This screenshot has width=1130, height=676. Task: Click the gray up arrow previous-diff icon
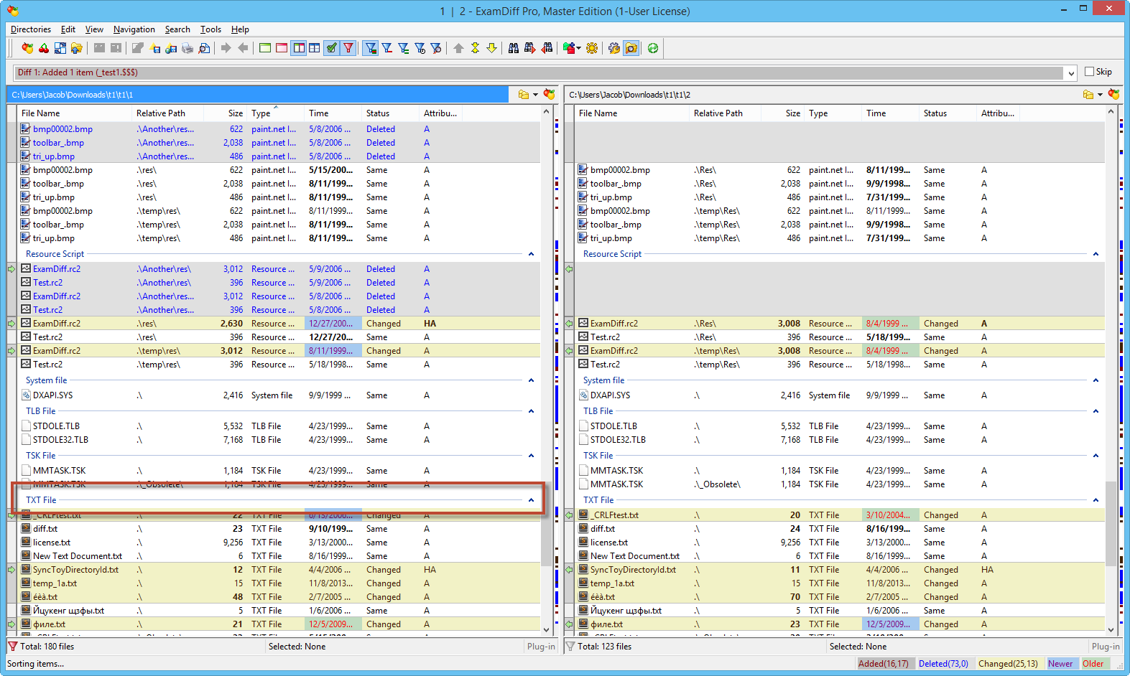[458, 48]
